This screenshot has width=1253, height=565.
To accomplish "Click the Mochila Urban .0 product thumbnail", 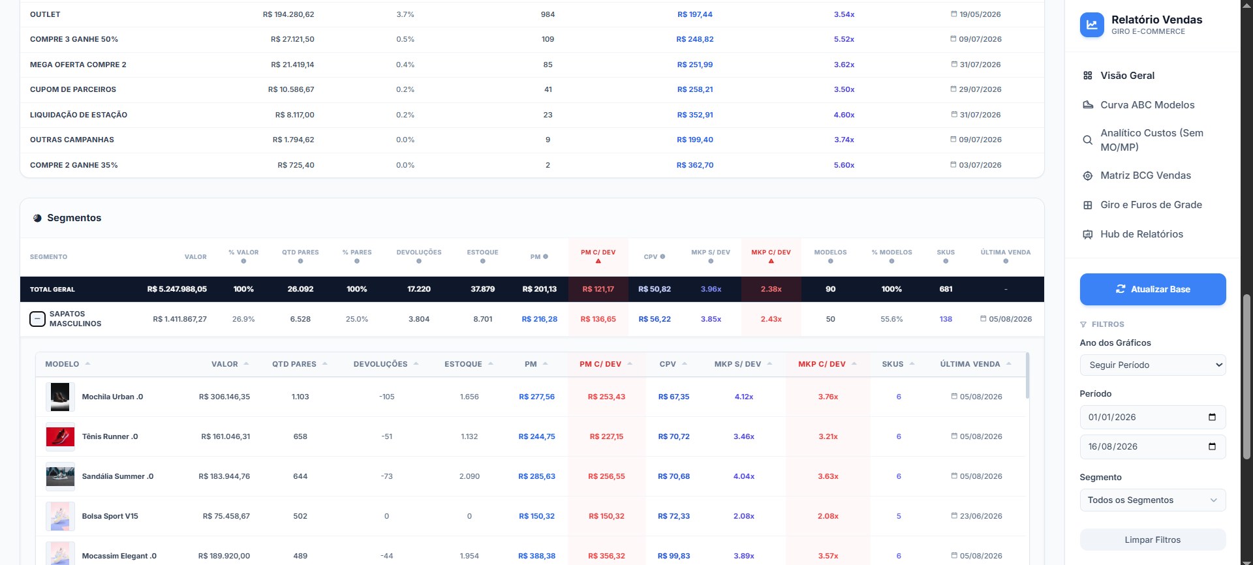I will click(60, 397).
